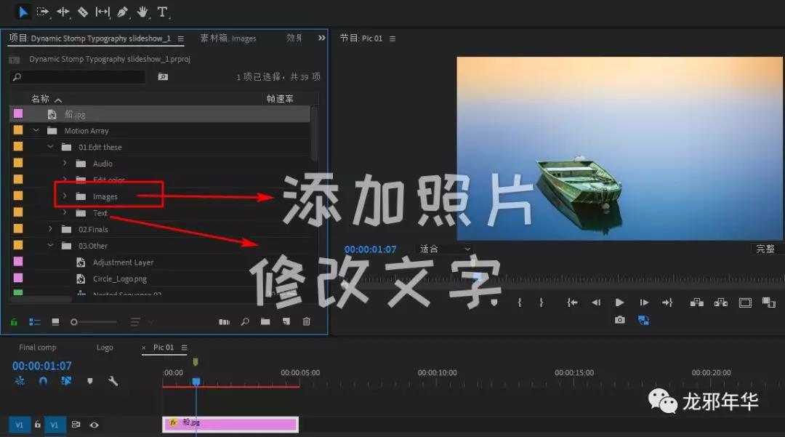Open the 完整 playback resolution dropdown
The height and width of the screenshot is (437, 785).
pyautogui.click(x=765, y=249)
